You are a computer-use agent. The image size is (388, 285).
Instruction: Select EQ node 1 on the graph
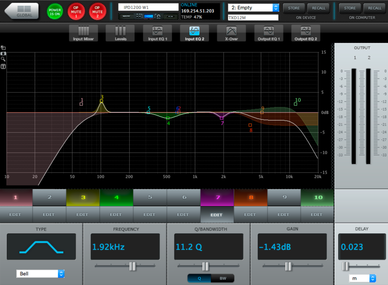pos(81,104)
